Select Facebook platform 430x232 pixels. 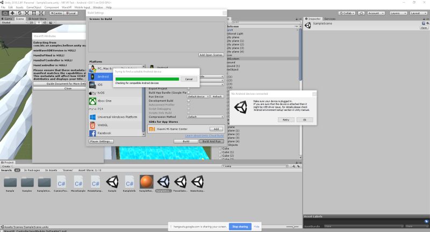coord(115,133)
